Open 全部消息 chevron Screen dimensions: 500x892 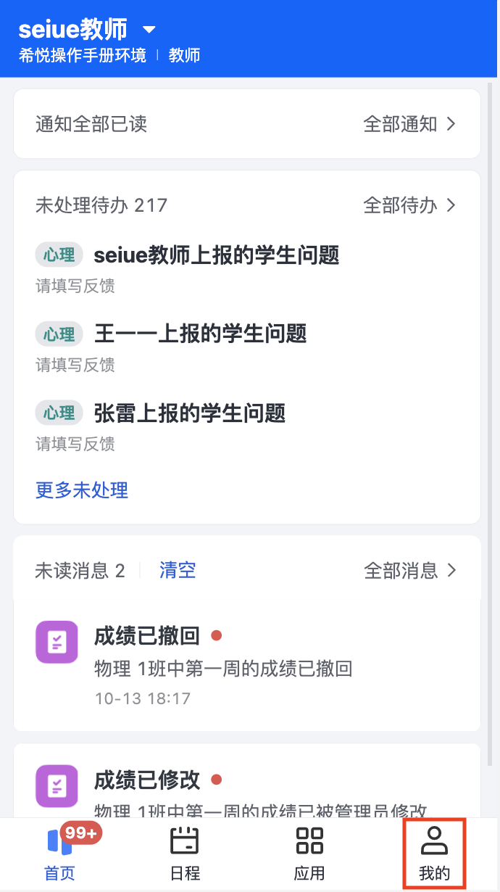[x=451, y=571]
